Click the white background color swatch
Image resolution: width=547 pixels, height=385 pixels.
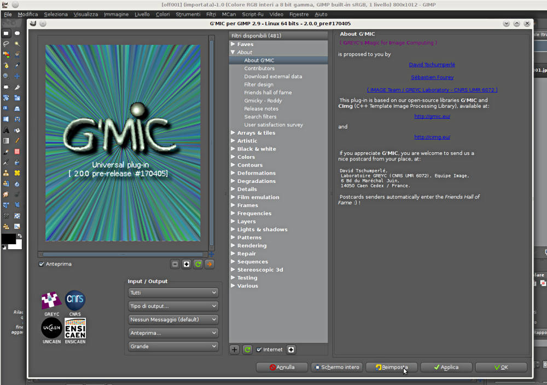click(18, 245)
